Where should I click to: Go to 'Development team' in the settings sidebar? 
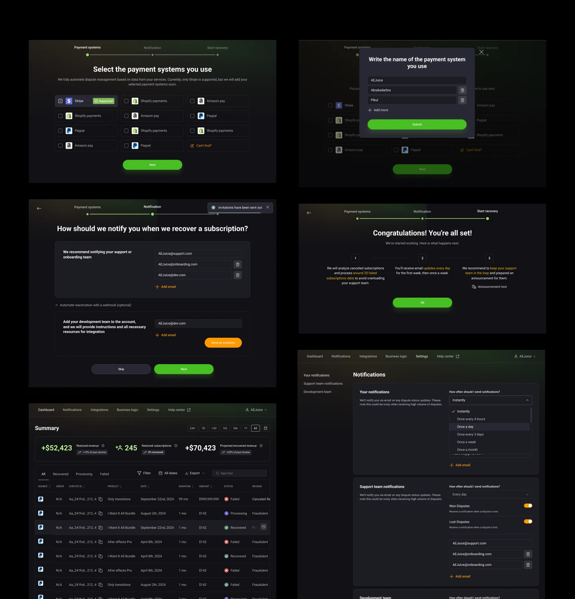pyautogui.click(x=317, y=392)
